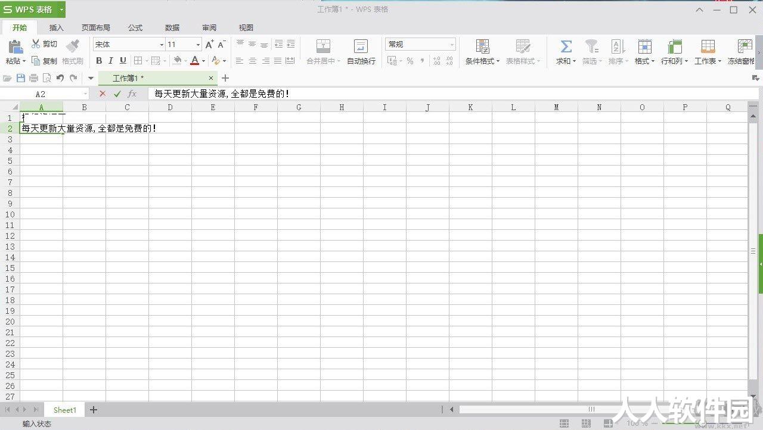Click the fill color bucket icon

(177, 61)
